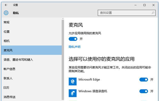Click the search magnifier icon
159x101 pixels.
tap(153, 13)
